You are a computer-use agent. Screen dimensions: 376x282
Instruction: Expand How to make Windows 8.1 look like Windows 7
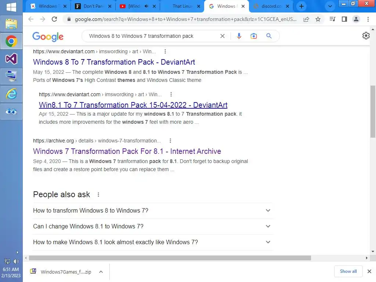point(152,242)
